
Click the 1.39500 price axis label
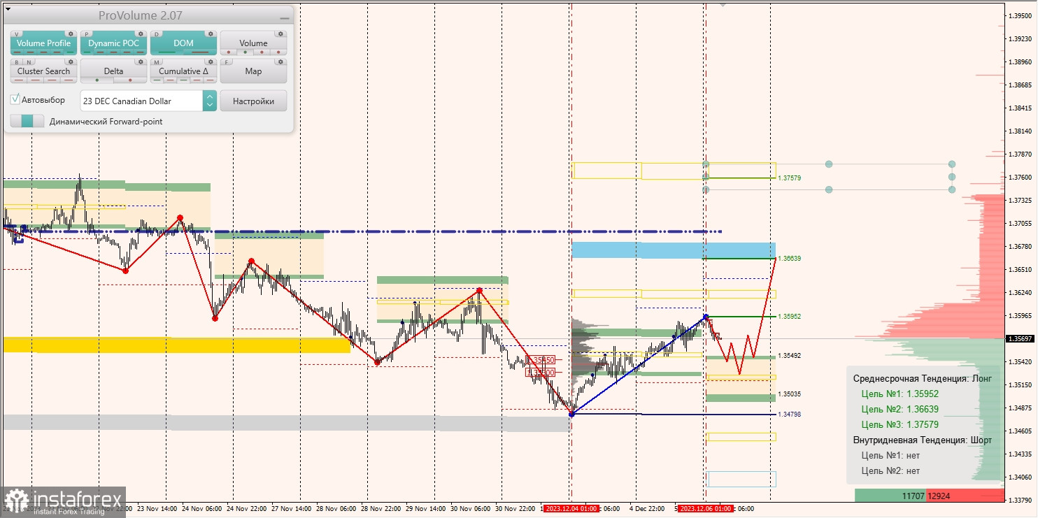tap(1020, 15)
